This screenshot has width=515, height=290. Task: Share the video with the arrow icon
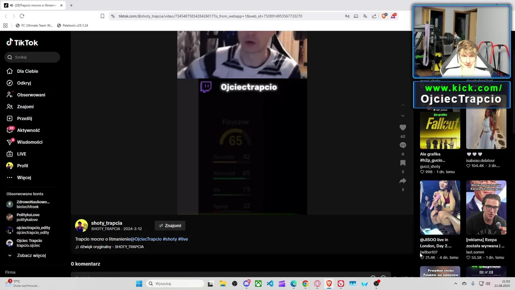click(x=403, y=181)
